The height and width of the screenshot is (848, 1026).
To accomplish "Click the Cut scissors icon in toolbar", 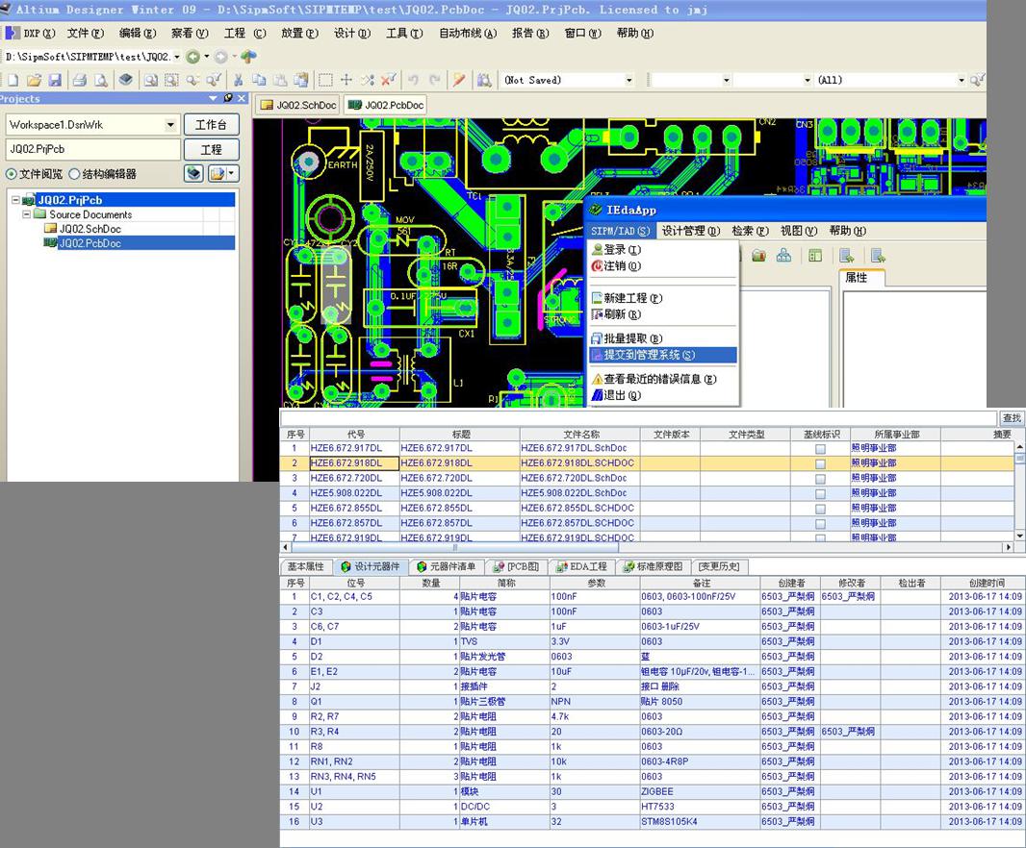I will 238,81.
